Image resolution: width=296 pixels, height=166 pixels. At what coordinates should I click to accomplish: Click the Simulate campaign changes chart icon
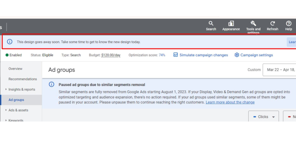tap(176, 55)
